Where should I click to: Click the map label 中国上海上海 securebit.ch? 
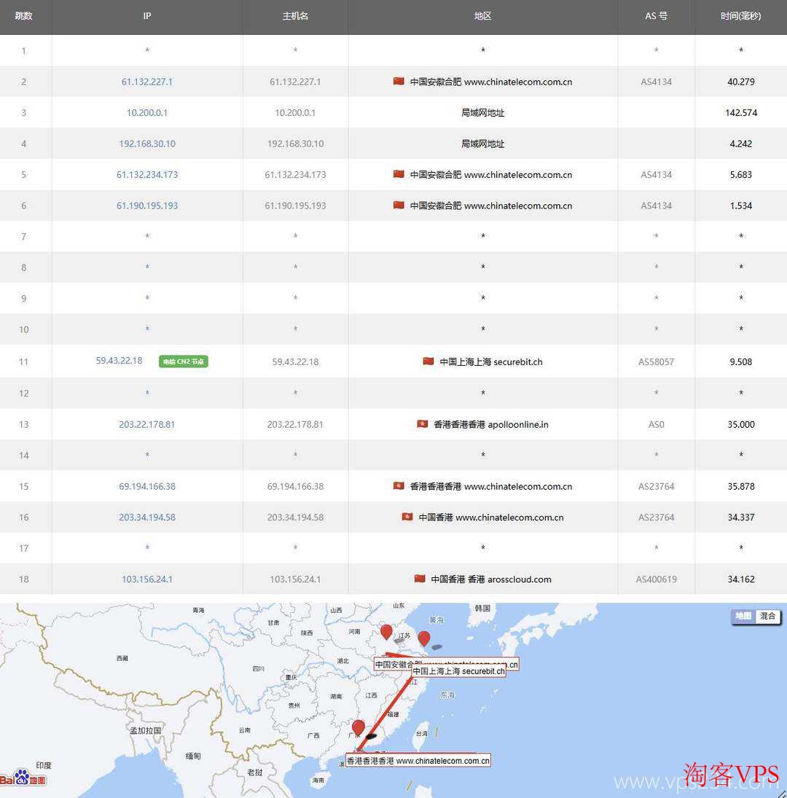(x=458, y=671)
